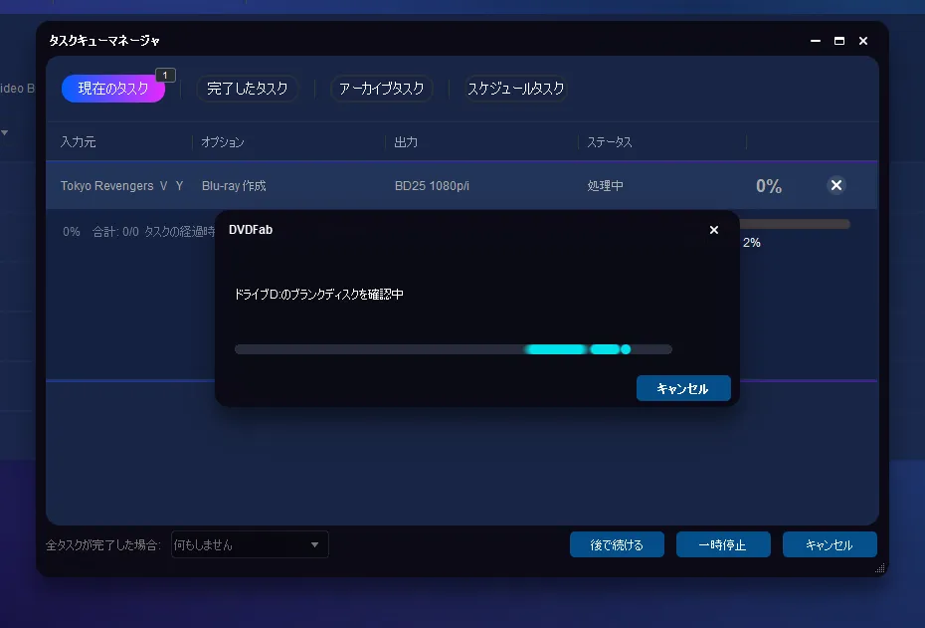Screen dimensions: 925x628
Task: Cancel the blank disc check in DVDFab dialog
Action: (683, 388)
